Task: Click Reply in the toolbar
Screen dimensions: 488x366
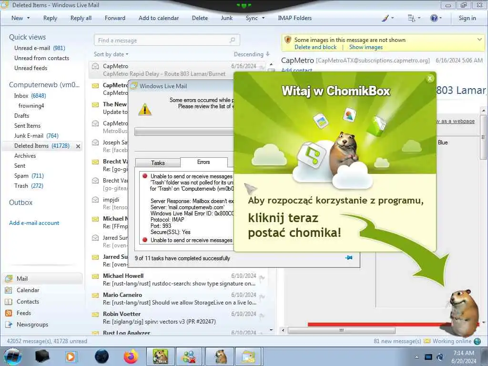Action: click(50, 18)
